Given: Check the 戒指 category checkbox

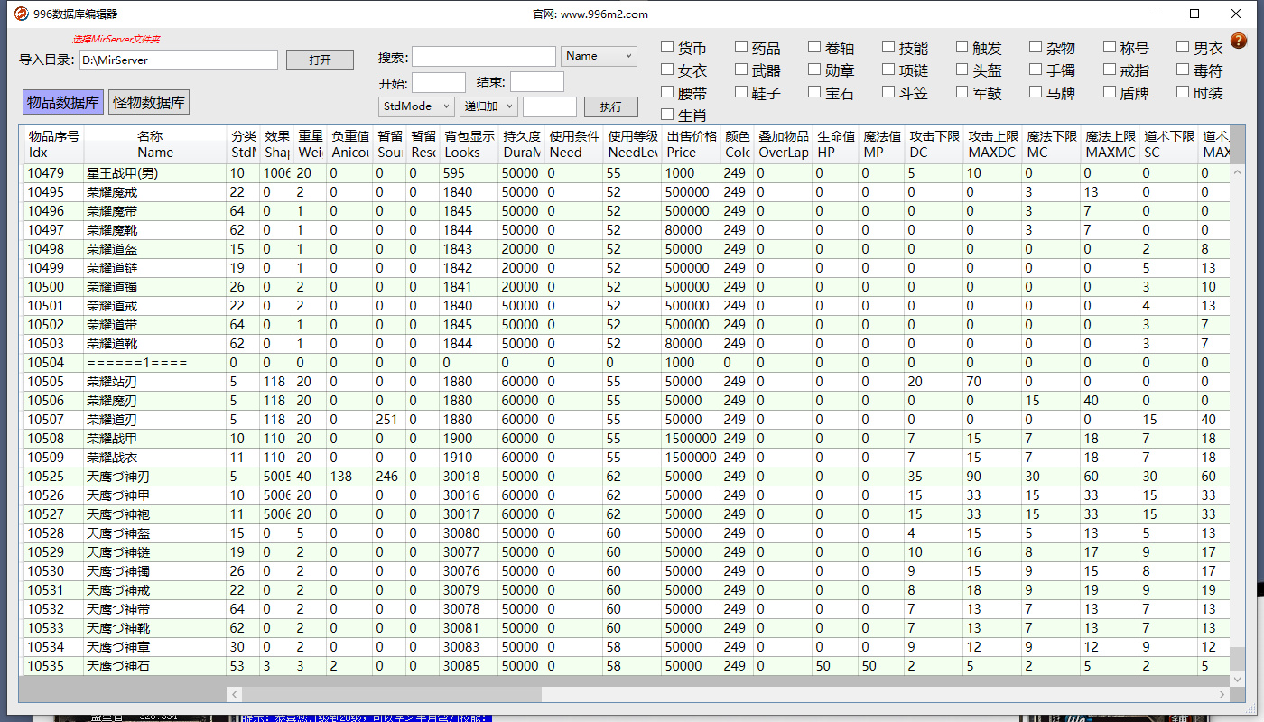Looking at the screenshot, I should pos(1110,69).
